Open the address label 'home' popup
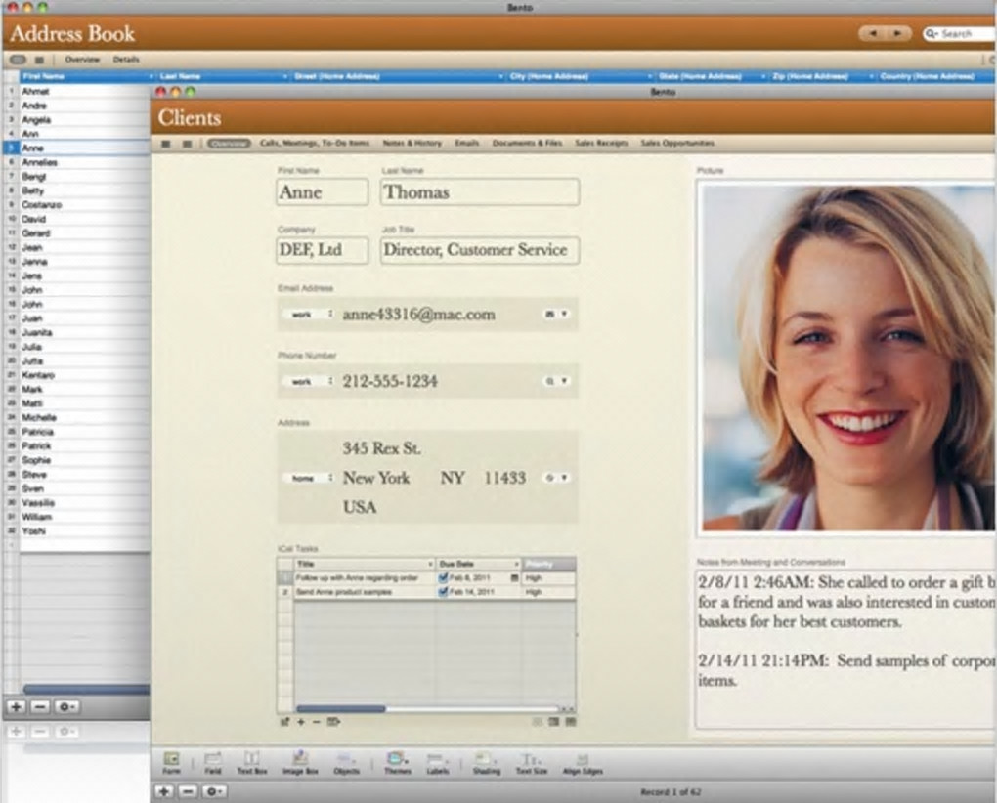The width and height of the screenshot is (997, 803). [308, 479]
